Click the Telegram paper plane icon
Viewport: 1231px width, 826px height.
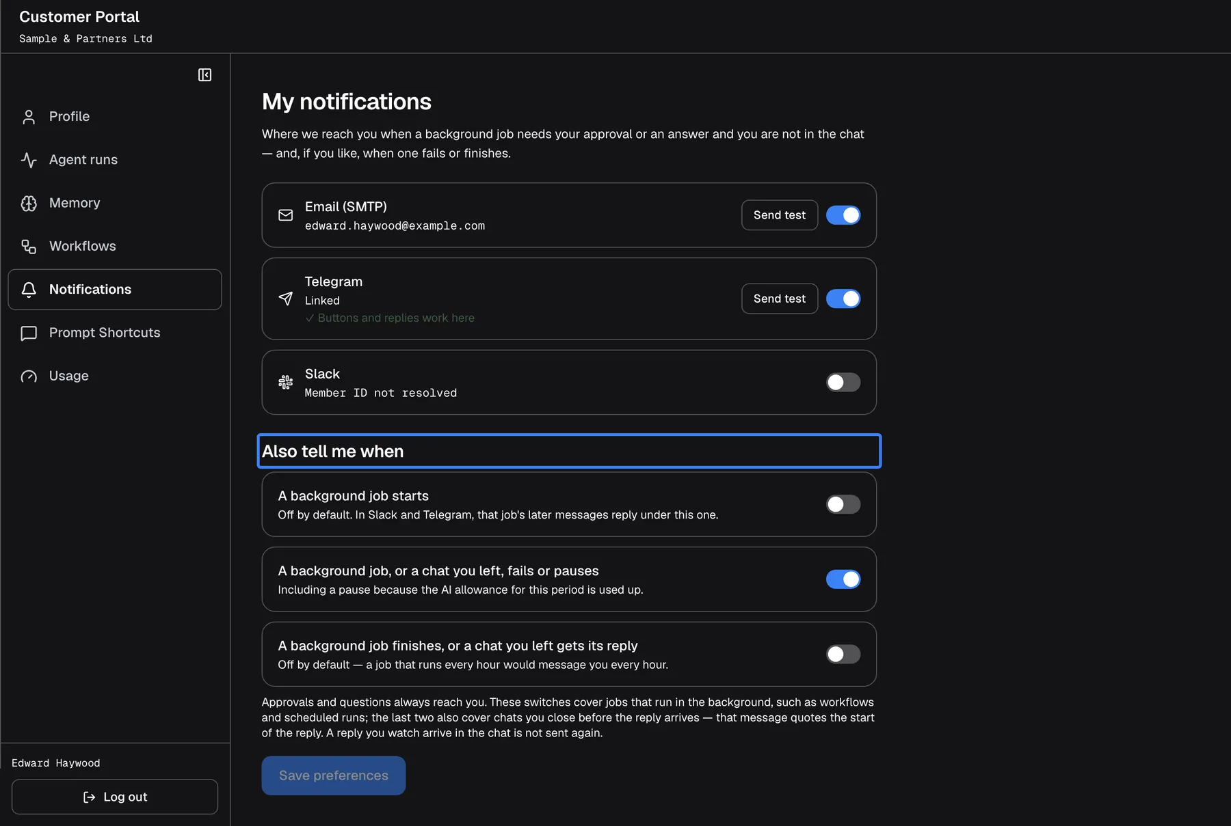coord(286,299)
